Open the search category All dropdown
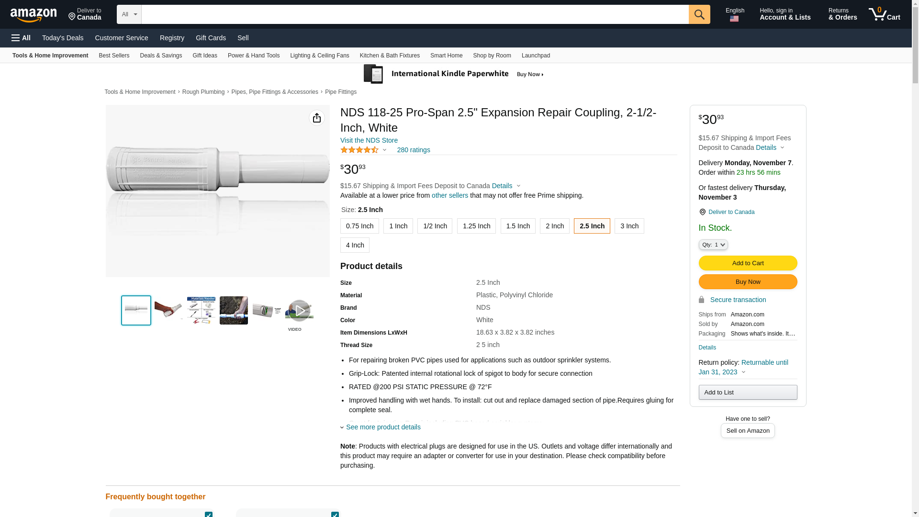 pos(129,14)
